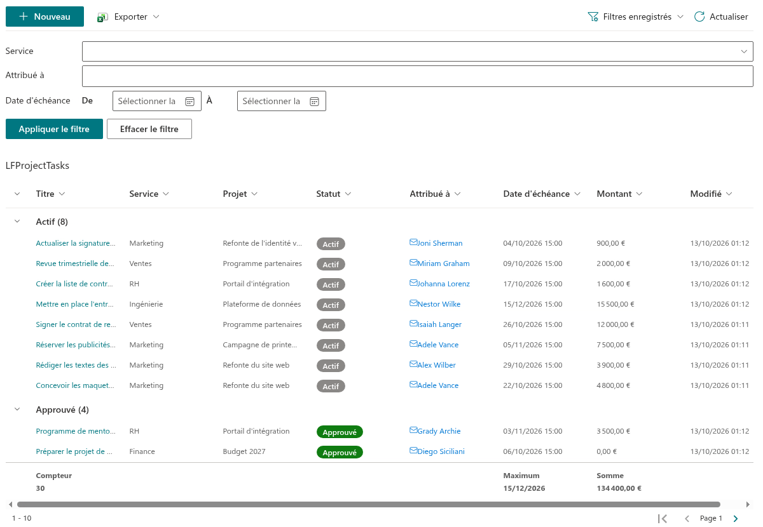Click Effacer le filtre button
This screenshot has height=527, width=763.
(x=149, y=129)
